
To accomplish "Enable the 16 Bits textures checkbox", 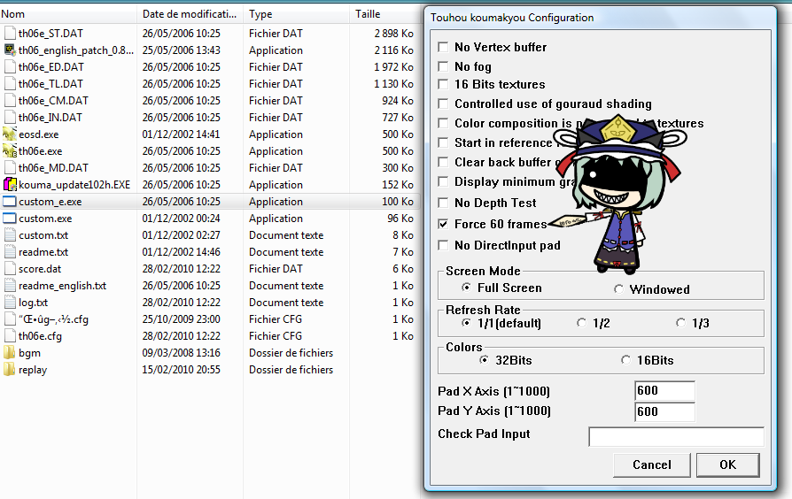I will 443,84.
